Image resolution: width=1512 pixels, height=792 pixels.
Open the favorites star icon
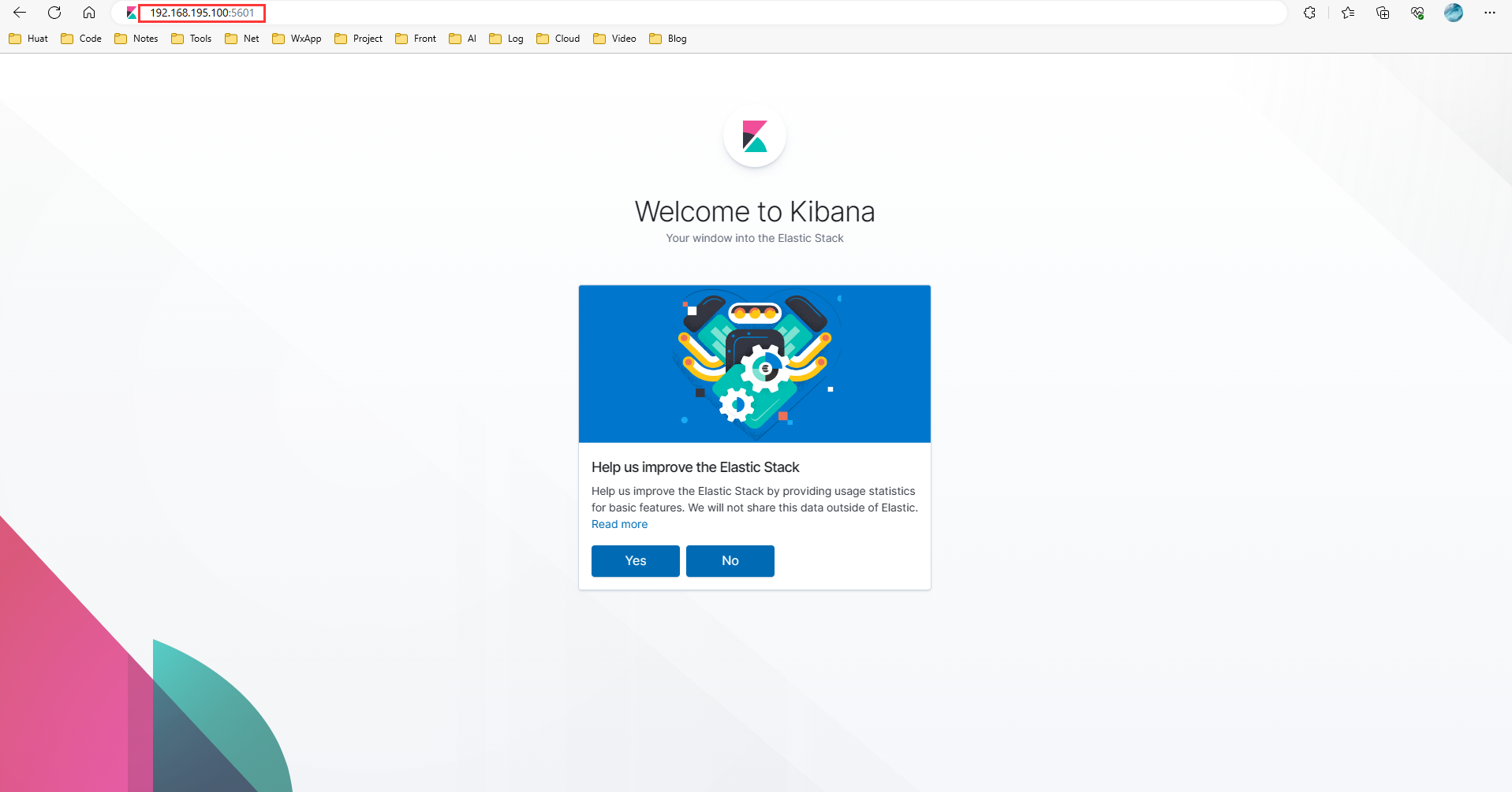[x=1348, y=13]
